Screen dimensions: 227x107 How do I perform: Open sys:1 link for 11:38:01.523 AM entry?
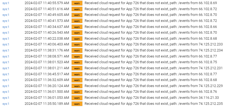(6, 62)
